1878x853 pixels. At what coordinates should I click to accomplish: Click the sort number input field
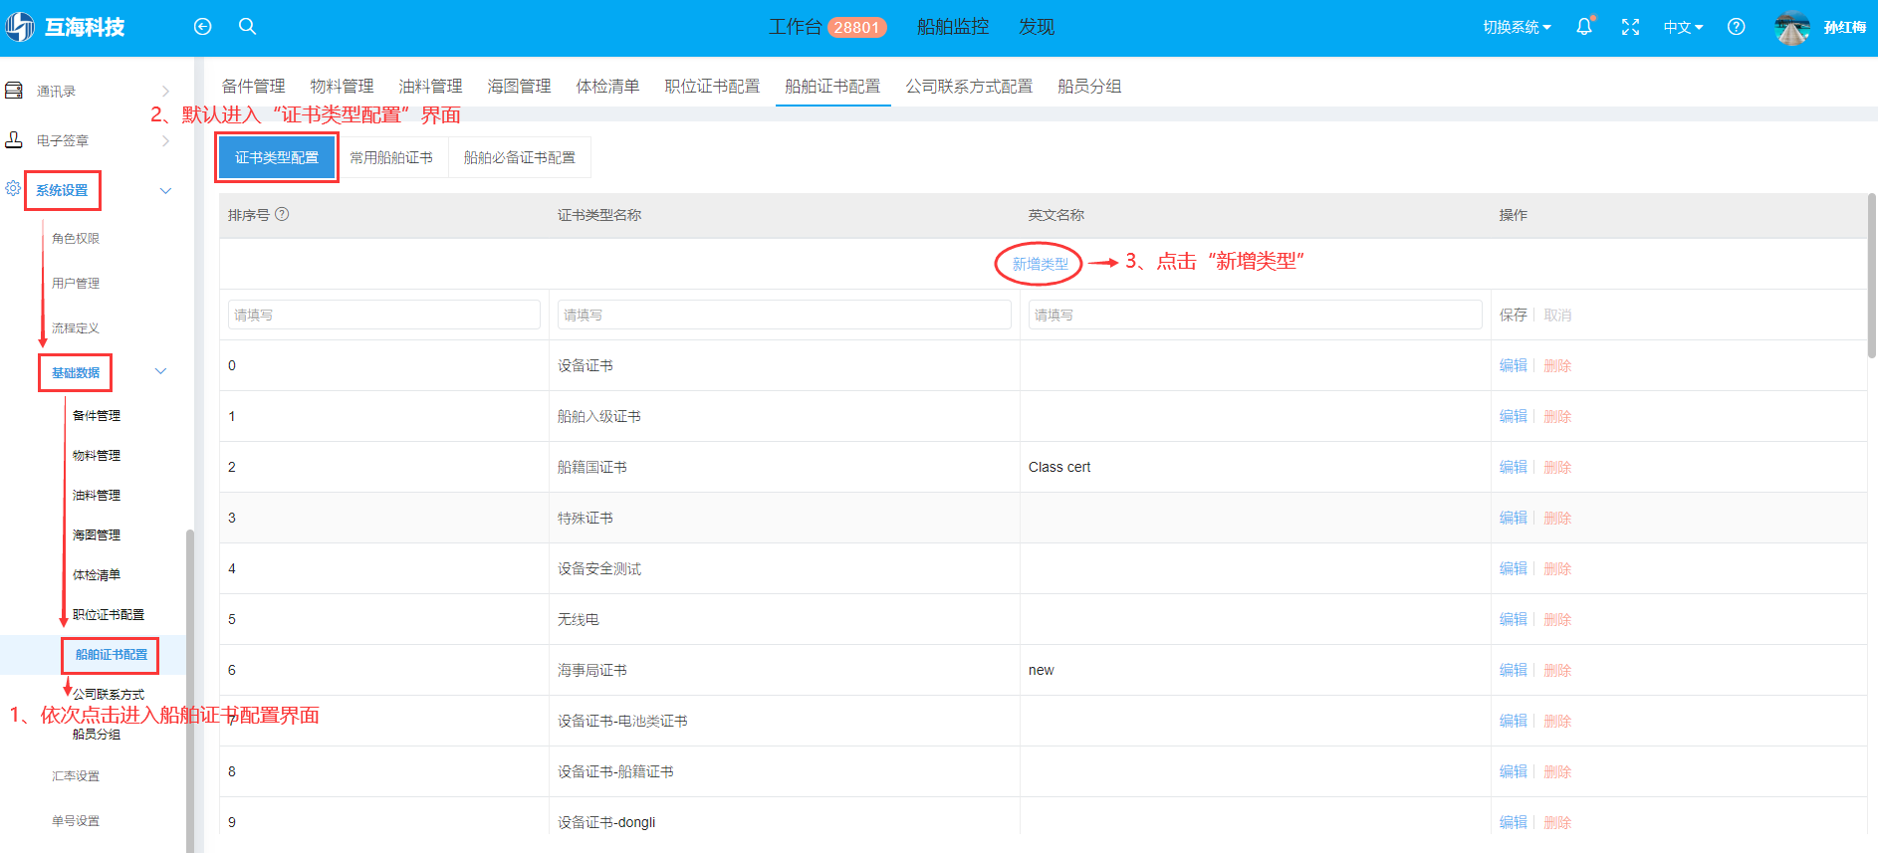(x=383, y=315)
